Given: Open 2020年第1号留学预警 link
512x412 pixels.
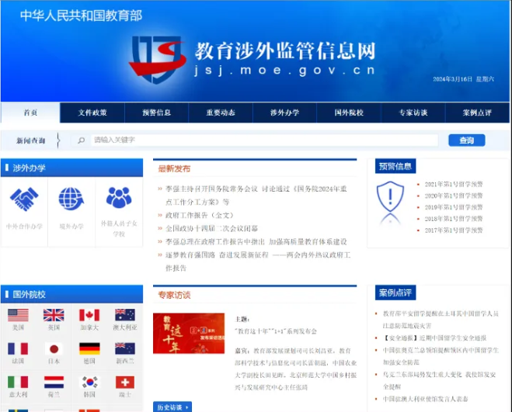Looking at the screenshot, I should 454,196.
